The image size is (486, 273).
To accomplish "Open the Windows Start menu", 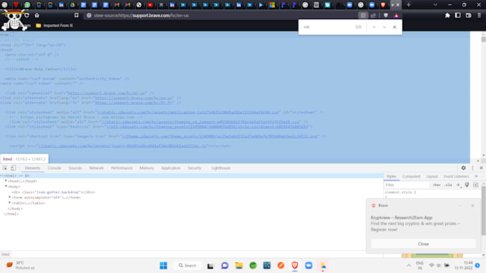I will pyautogui.click(x=164, y=265).
